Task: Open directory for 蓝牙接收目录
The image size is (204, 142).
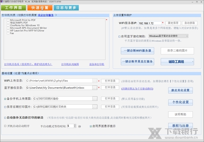Action: coord(110,88)
